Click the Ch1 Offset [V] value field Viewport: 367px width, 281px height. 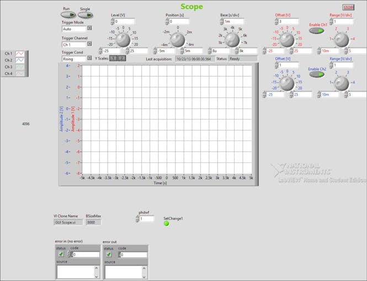click(x=289, y=21)
